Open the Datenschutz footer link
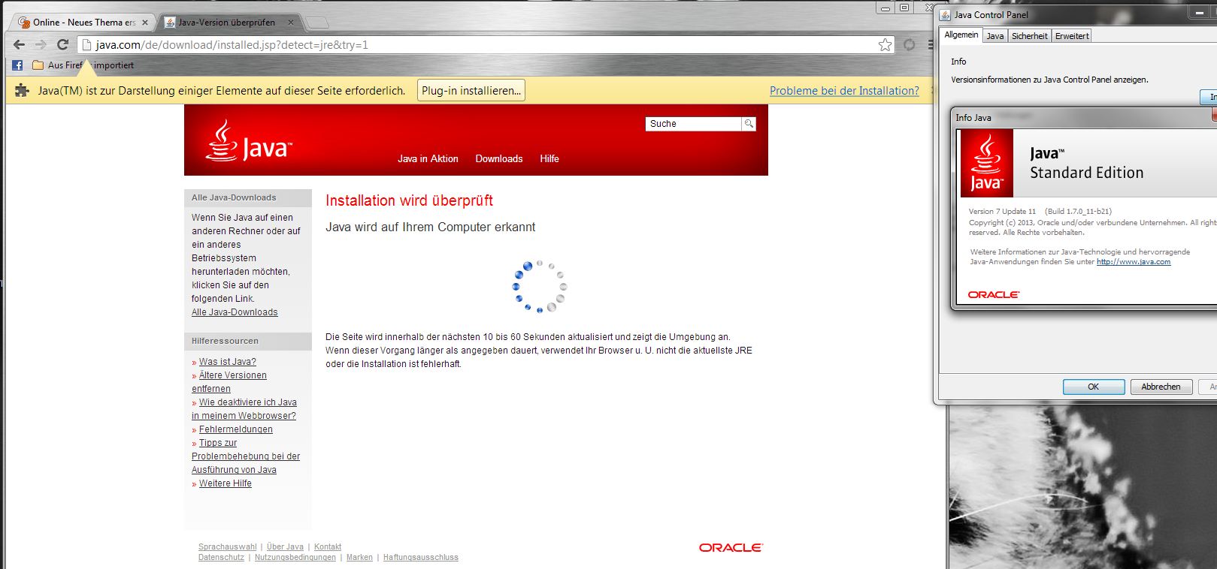 pyautogui.click(x=221, y=558)
